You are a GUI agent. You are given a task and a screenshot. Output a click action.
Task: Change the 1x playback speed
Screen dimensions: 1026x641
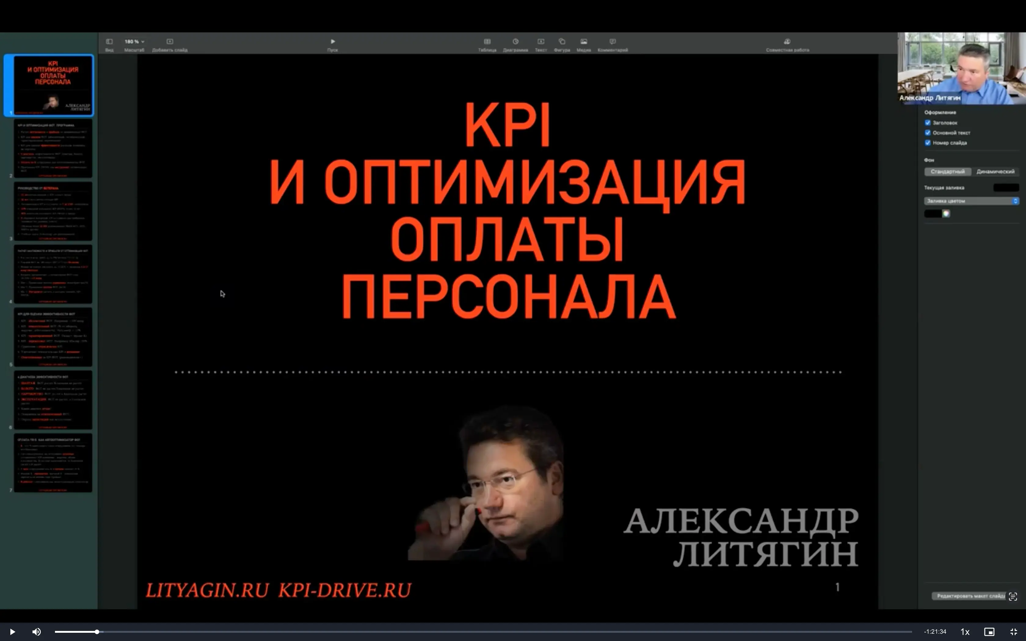tap(965, 632)
